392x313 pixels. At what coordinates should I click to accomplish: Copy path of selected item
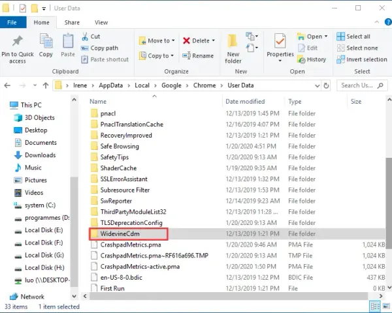coord(99,48)
